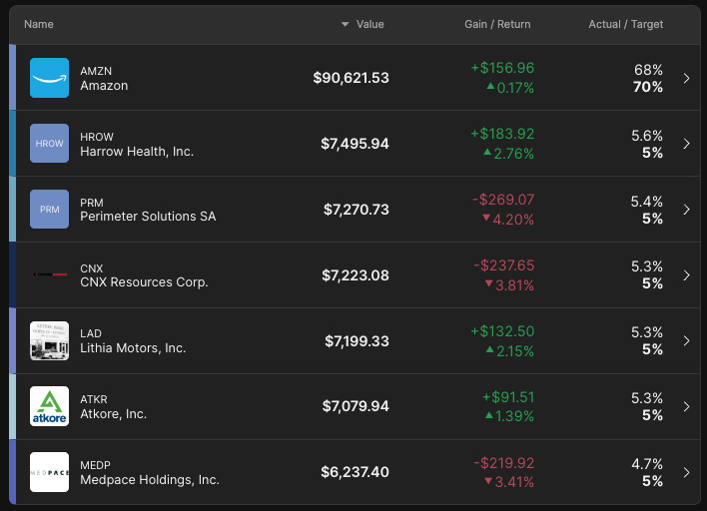Viewport: 707px width, 511px height.
Task: Select the AMZN ticker text
Action: tap(96, 71)
